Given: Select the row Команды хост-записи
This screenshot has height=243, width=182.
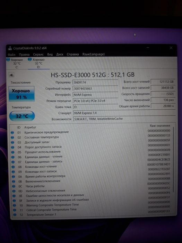Looking at the screenshot, I should click(91, 171).
